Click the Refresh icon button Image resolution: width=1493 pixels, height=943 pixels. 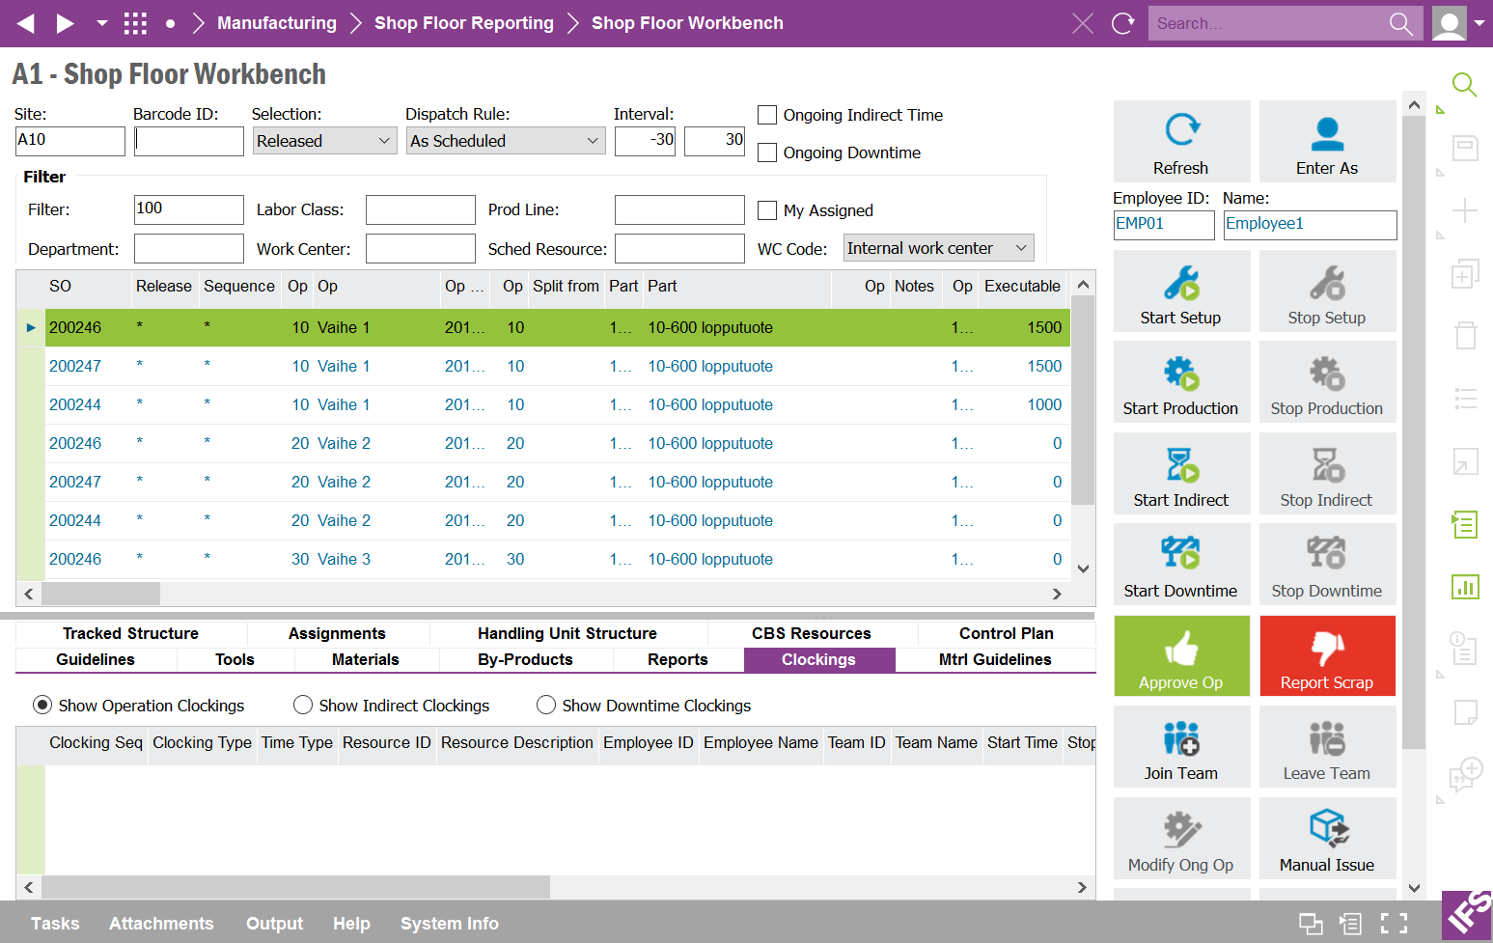(x=1181, y=130)
